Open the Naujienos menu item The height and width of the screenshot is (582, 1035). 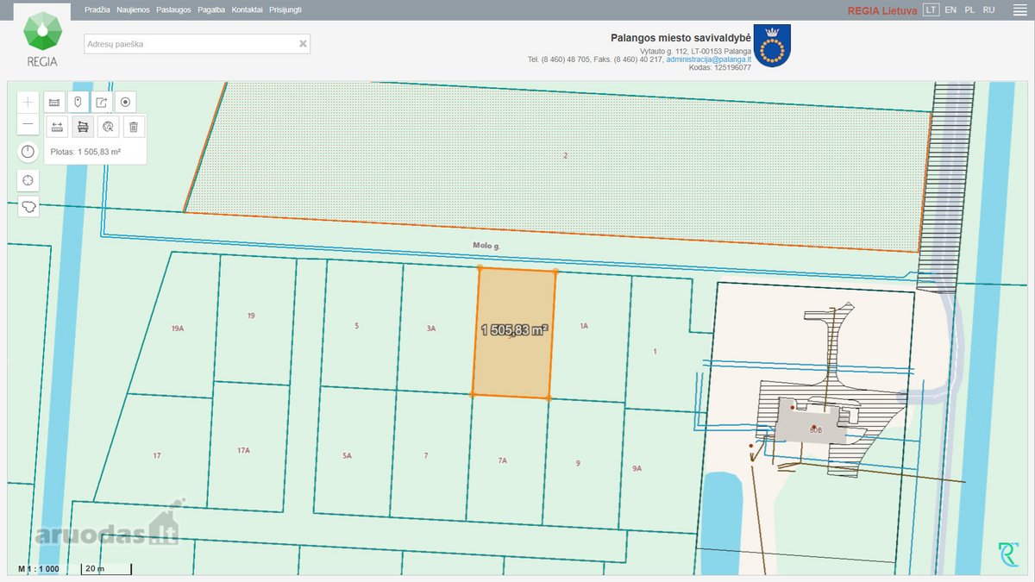(x=133, y=9)
